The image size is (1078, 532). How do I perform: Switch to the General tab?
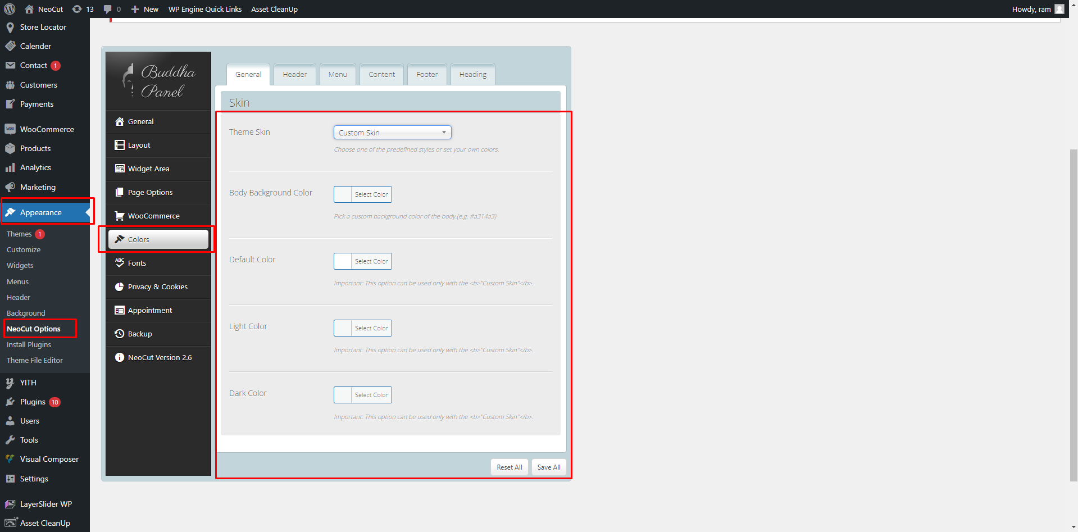coord(248,74)
